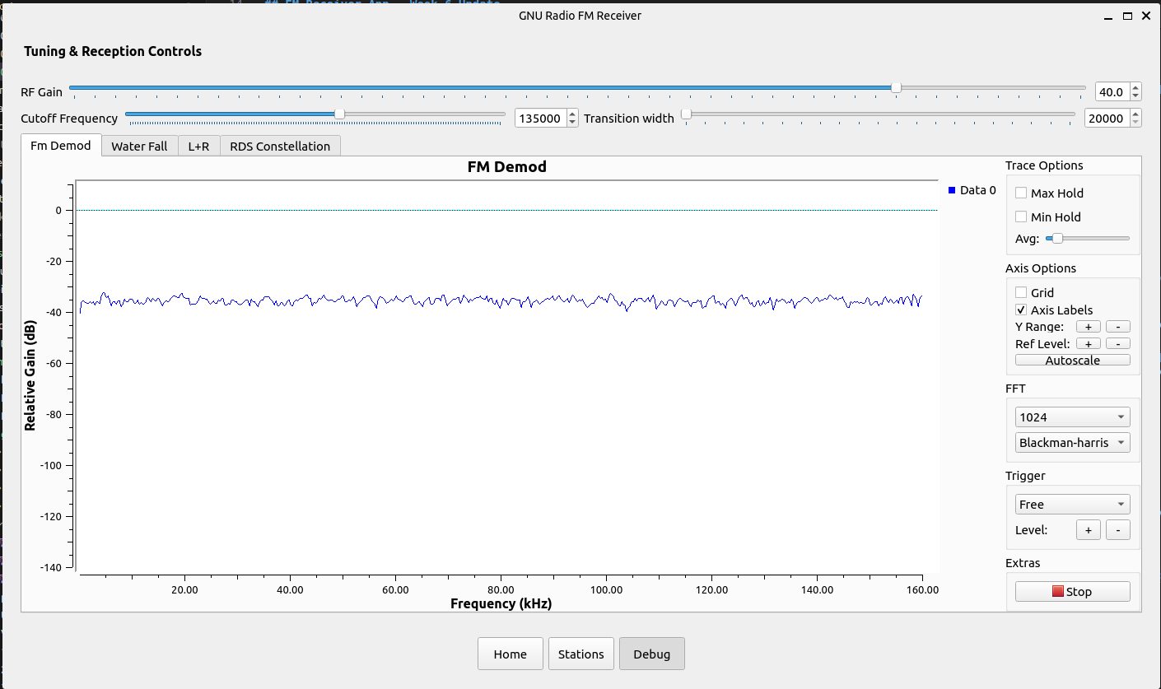This screenshot has width=1161, height=689.
Task: Enable the Min Hold checkbox
Action: click(1021, 216)
